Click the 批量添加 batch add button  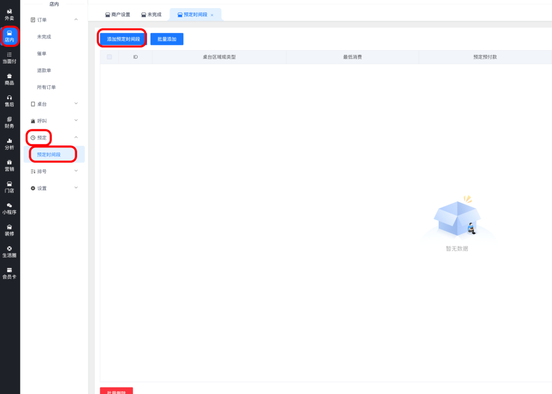point(167,39)
